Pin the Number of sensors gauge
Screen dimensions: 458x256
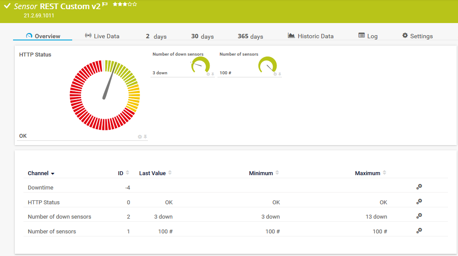coord(280,74)
